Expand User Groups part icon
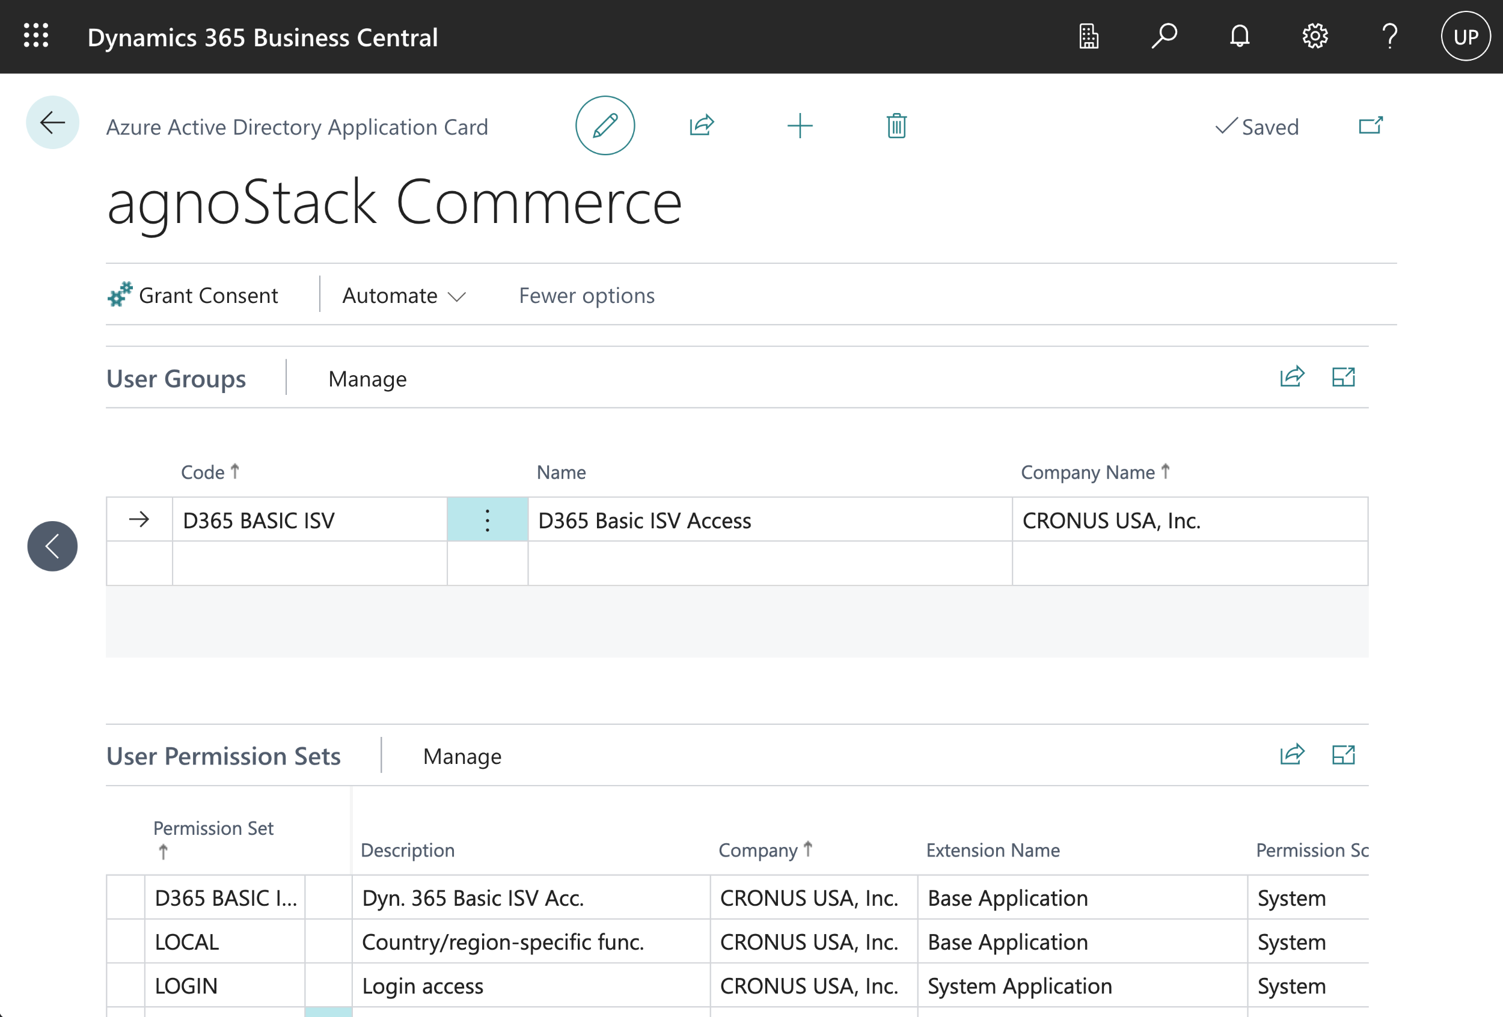Screen dimensions: 1503x1017 [x=1343, y=377]
